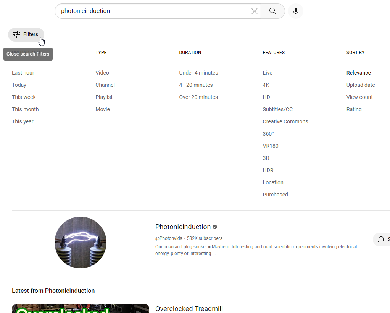Clear the search box with the X icon
Viewport: 390px width, 313px height.
click(254, 11)
